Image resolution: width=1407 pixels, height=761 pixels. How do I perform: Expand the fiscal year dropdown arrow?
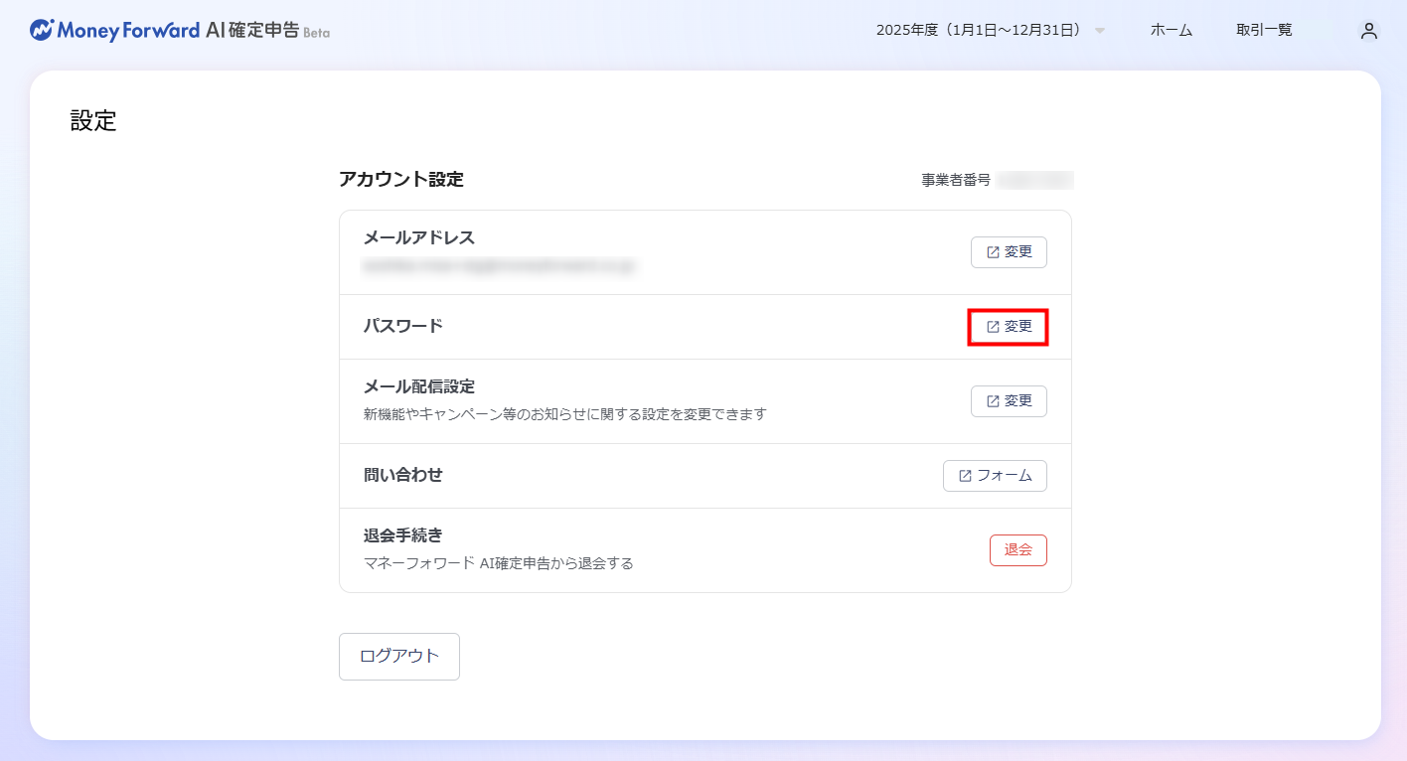(x=1100, y=31)
